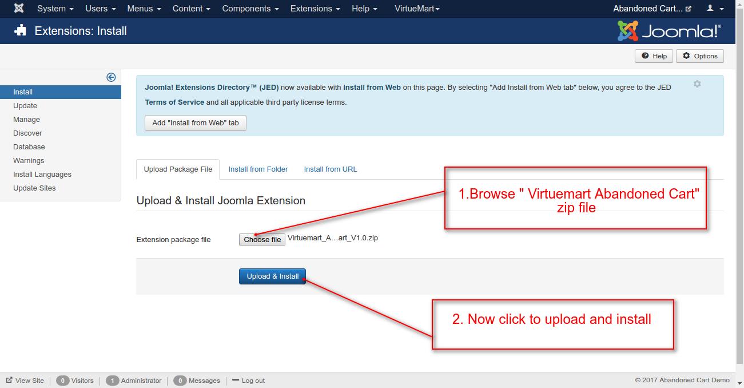Open the VirtueMart dropdown menu

click(x=417, y=9)
